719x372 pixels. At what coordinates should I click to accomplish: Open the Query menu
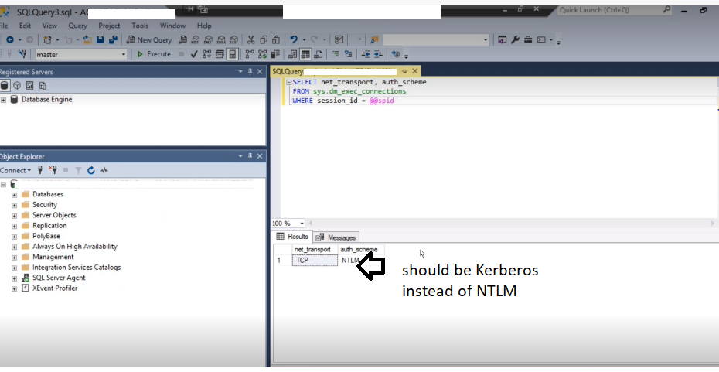77,26
